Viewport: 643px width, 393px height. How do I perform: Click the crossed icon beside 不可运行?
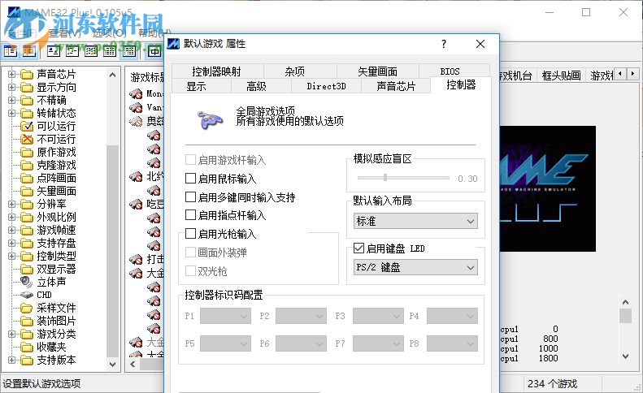tap(27, 140)
